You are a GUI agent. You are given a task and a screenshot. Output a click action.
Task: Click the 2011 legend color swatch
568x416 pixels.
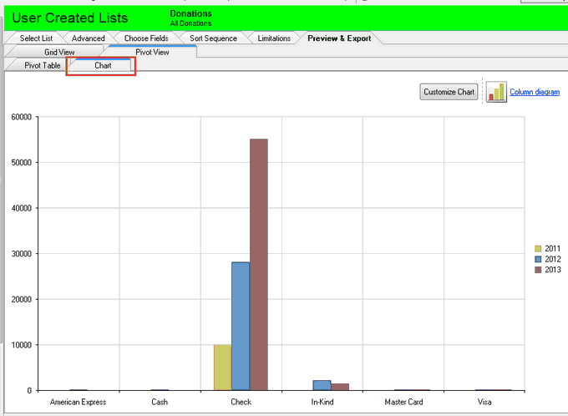(x=539, y=248)
